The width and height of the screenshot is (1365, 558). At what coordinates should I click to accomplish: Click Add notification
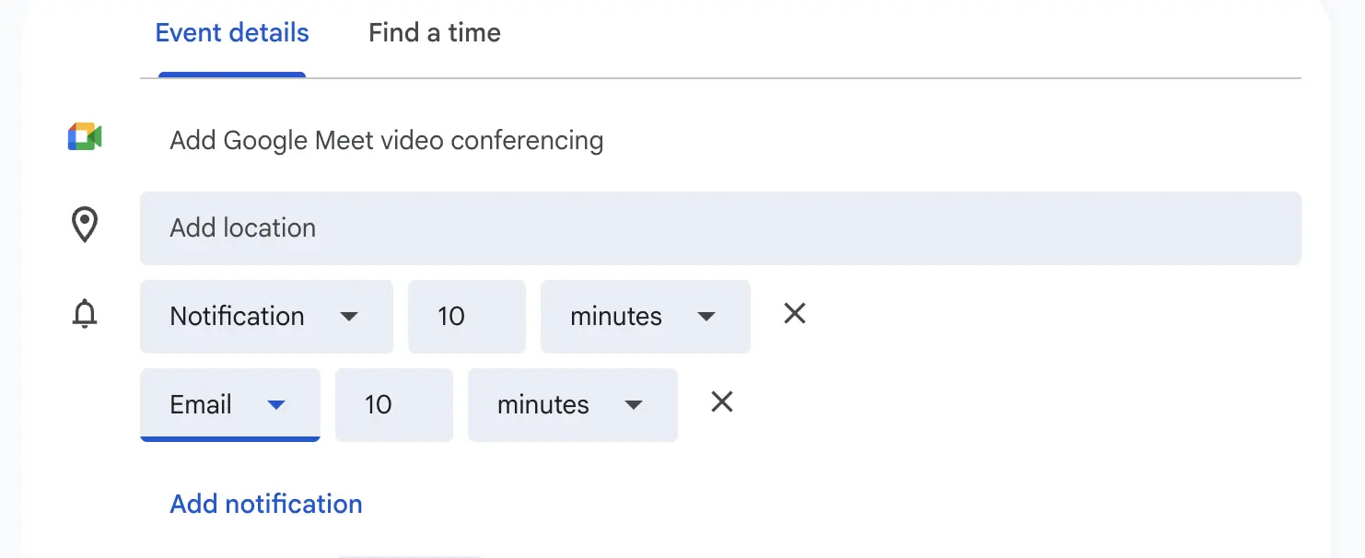pyautogui.click(x=265, y=504)
